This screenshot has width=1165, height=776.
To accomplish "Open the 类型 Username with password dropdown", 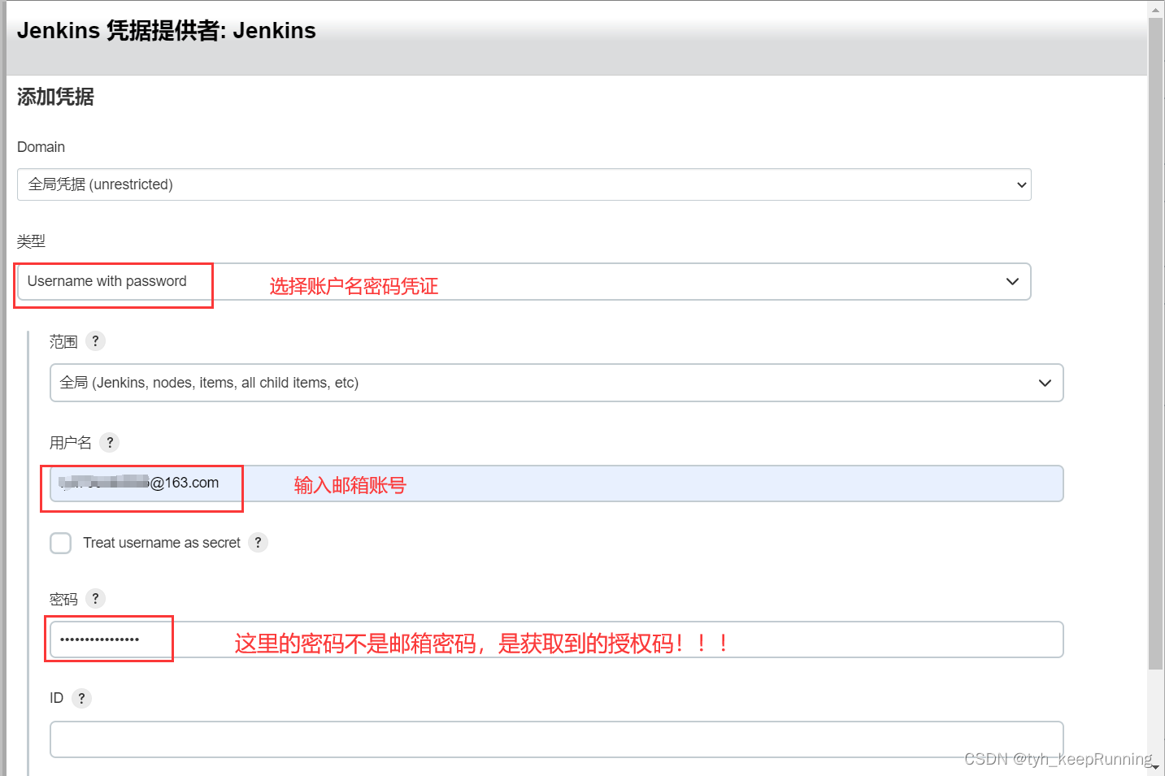I will tap(524, 281).
